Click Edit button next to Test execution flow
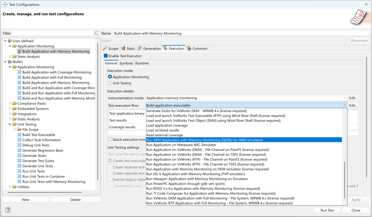372x217 pixels. 353,105
